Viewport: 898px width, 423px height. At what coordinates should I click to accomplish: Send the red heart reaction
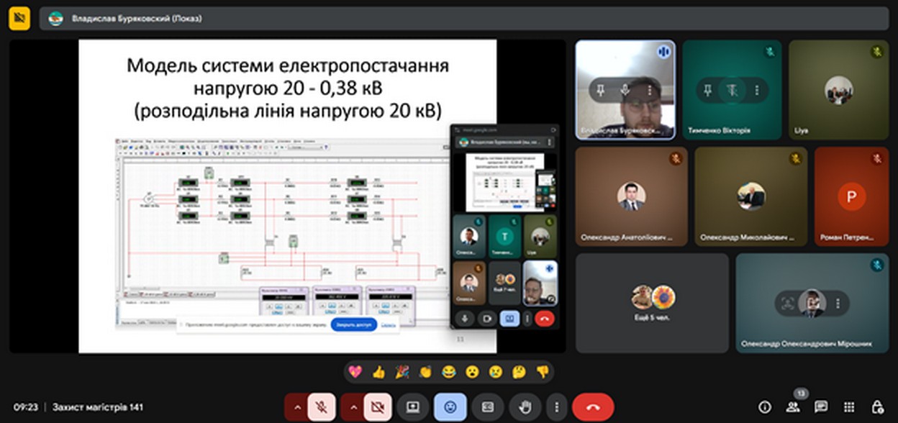[x=355, y=372]
